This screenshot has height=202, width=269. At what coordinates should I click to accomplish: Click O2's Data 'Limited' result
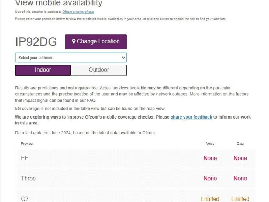(x=240, y=199)
